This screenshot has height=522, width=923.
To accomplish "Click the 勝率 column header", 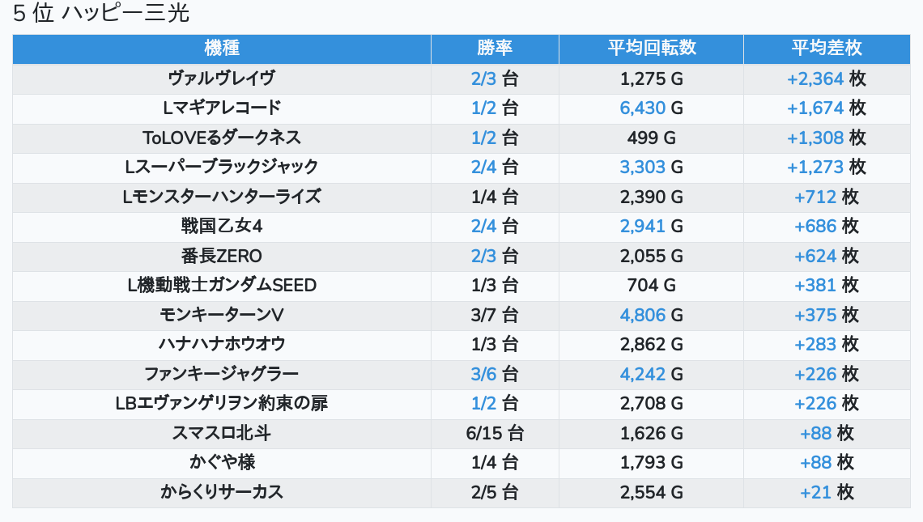I will tap(495, 49).
